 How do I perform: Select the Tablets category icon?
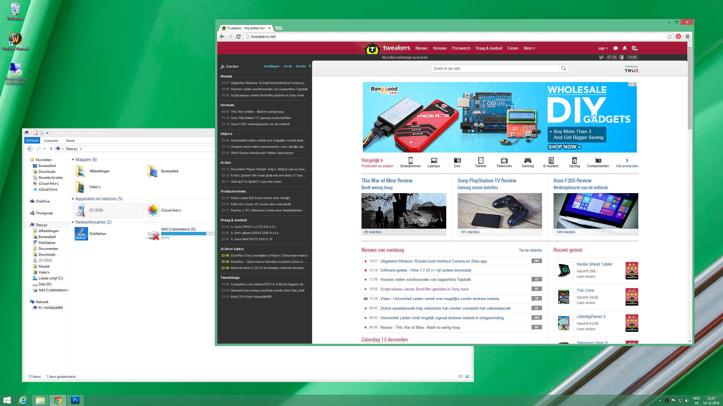(481, 160)
